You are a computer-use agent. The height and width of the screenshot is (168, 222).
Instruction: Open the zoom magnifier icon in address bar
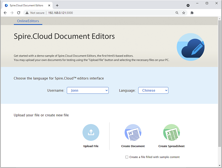tap(177, 13)
